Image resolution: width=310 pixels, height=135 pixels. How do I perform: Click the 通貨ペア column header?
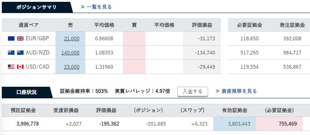pos(29,25)
